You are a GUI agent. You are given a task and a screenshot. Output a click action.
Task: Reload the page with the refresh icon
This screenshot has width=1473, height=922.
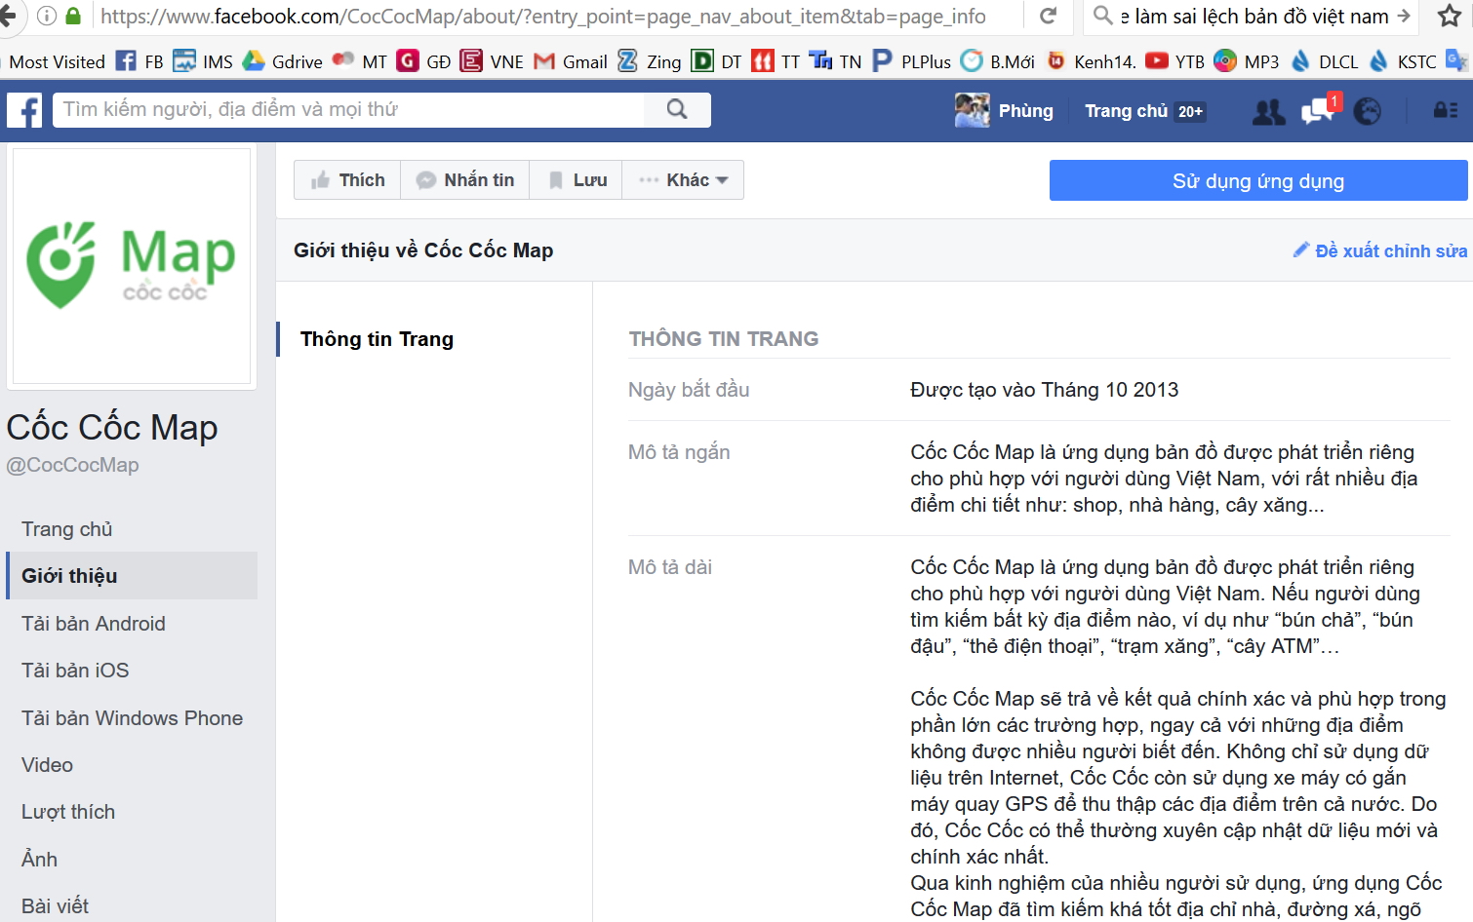1049,17
